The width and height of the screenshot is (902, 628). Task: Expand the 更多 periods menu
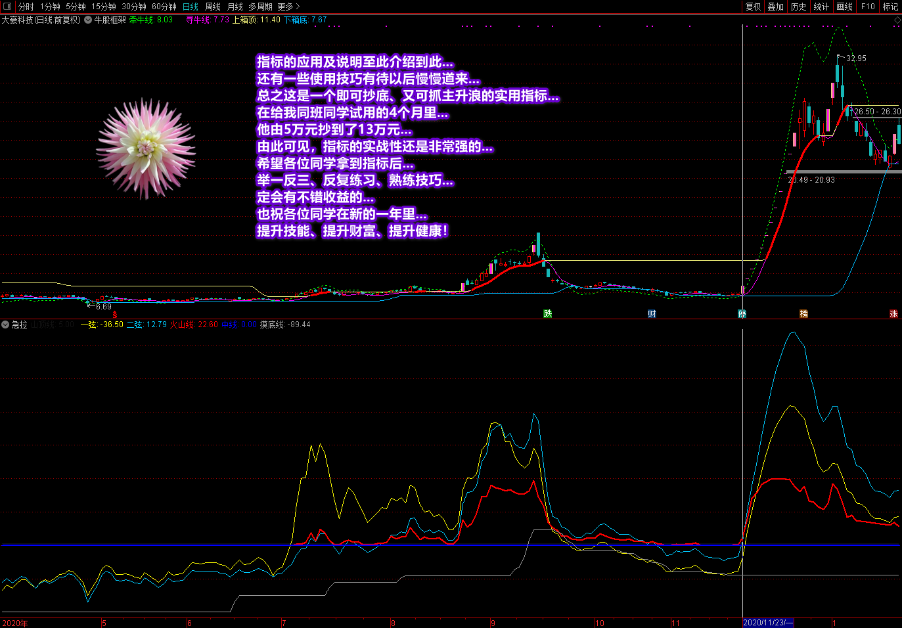288,7
